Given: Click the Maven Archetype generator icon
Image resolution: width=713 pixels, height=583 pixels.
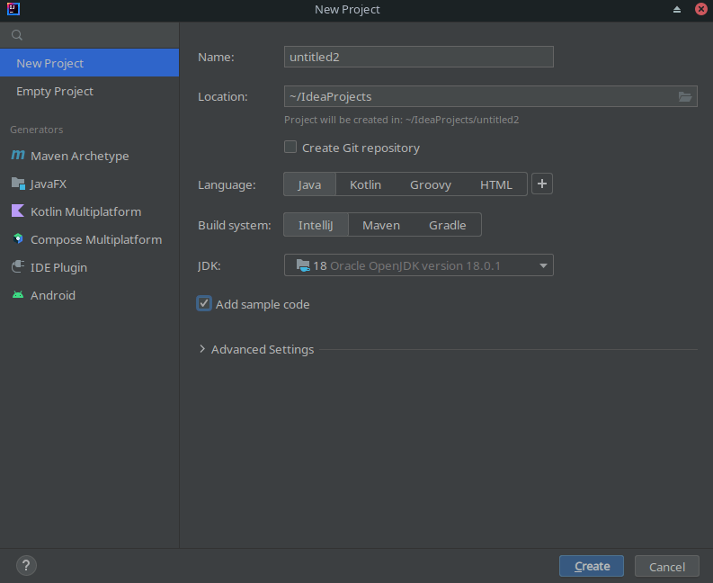Looking at the screenshot, I should coord(18,155).
